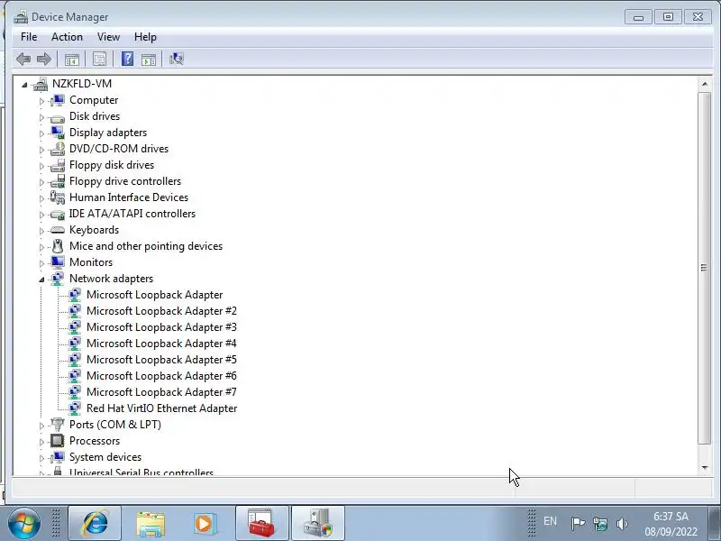Click the Forward arrow toolbar button
The image size is (721, 541).
(43, 59)
